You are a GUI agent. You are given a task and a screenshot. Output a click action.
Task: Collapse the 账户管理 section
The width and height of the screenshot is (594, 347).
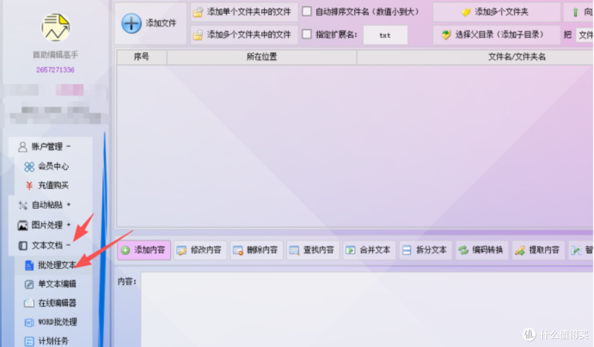pyautogui.click(x=69, y=146)
